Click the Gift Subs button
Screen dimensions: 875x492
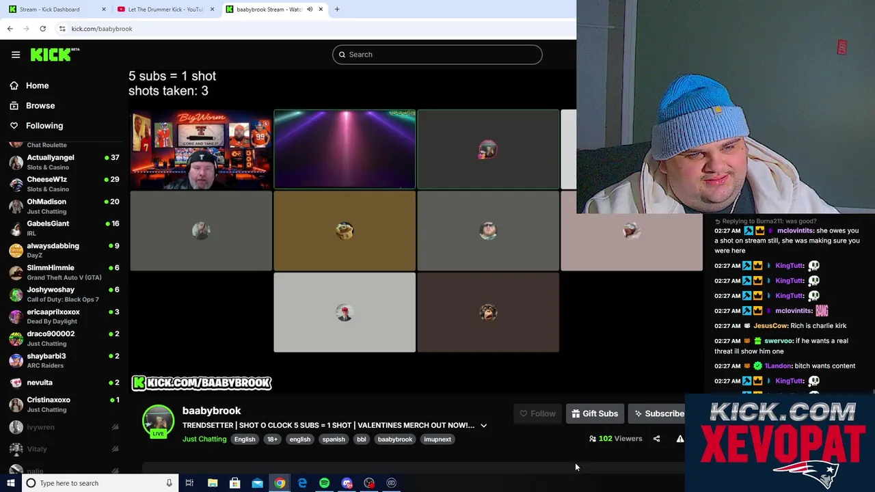595,413
